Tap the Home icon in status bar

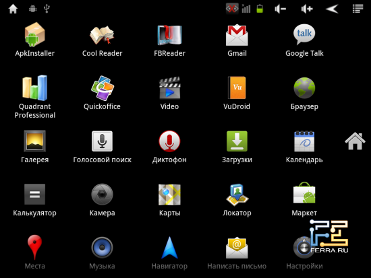13,9
